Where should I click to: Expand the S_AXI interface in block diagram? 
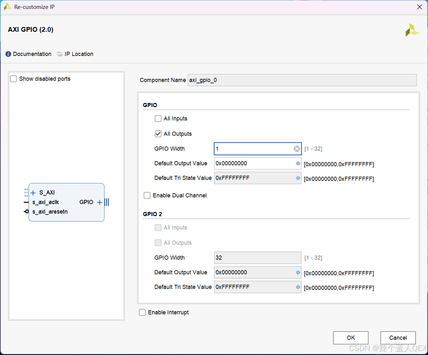coord(33,192)
